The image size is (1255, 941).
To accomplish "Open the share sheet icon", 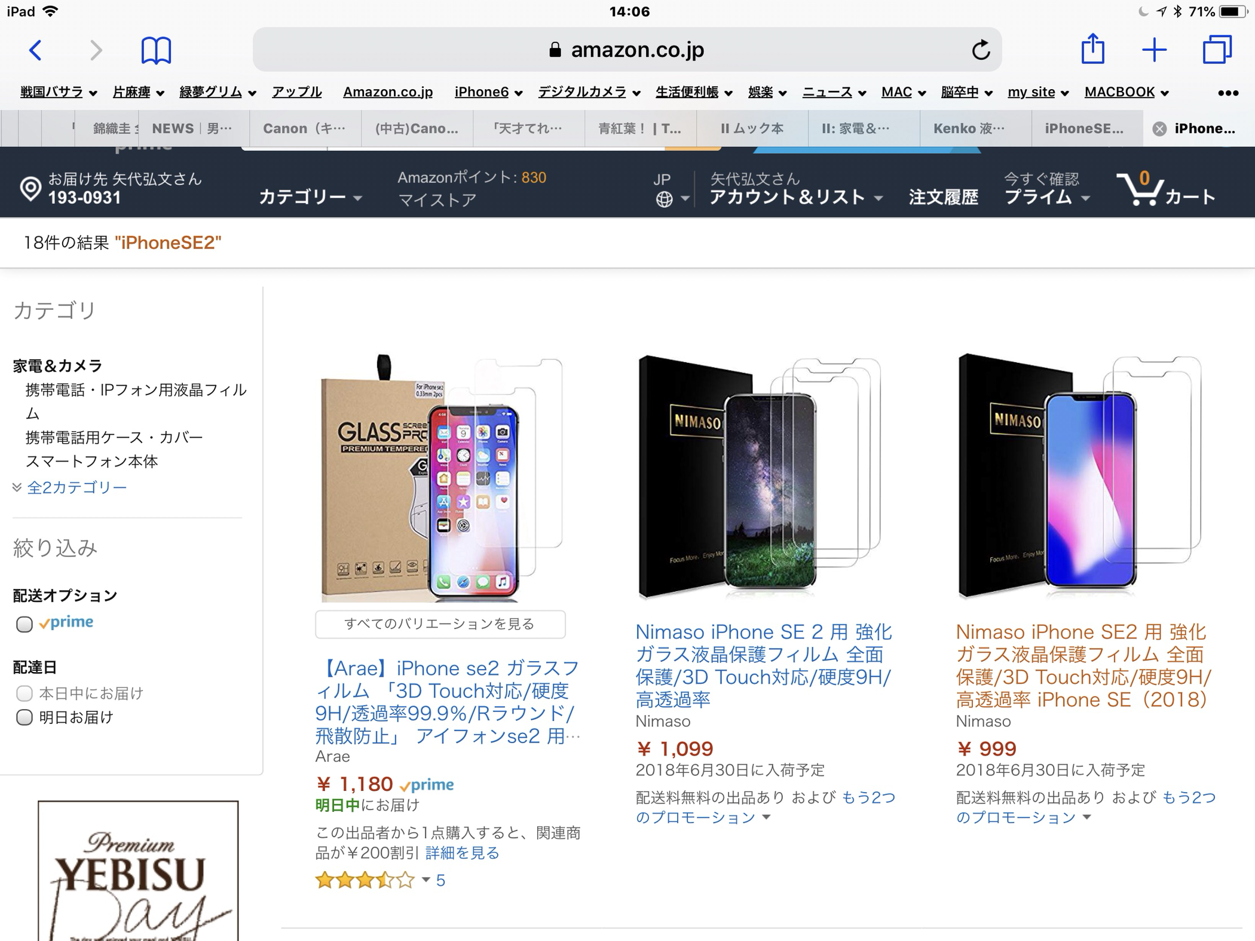I will coord(1092,48).
